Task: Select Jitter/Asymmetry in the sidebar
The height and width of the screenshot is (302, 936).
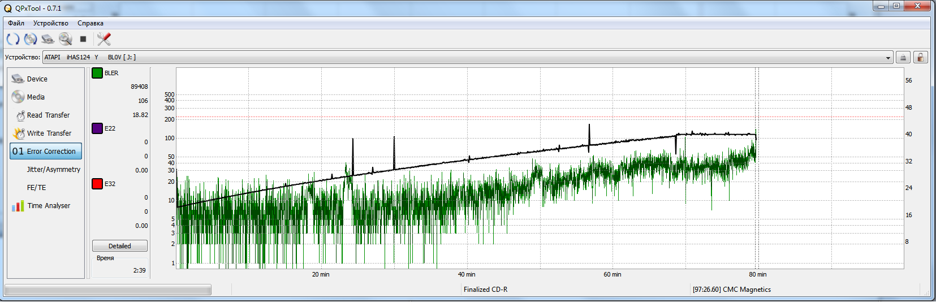Action: (x=53, y=170)
